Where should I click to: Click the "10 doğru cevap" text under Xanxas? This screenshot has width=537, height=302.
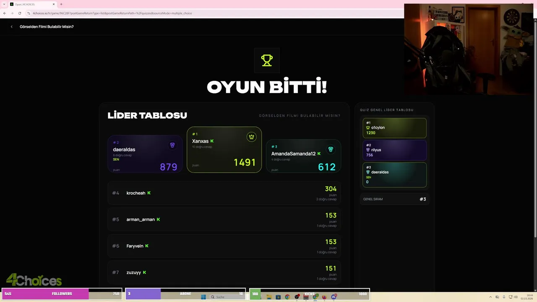[x=202, y=147]
